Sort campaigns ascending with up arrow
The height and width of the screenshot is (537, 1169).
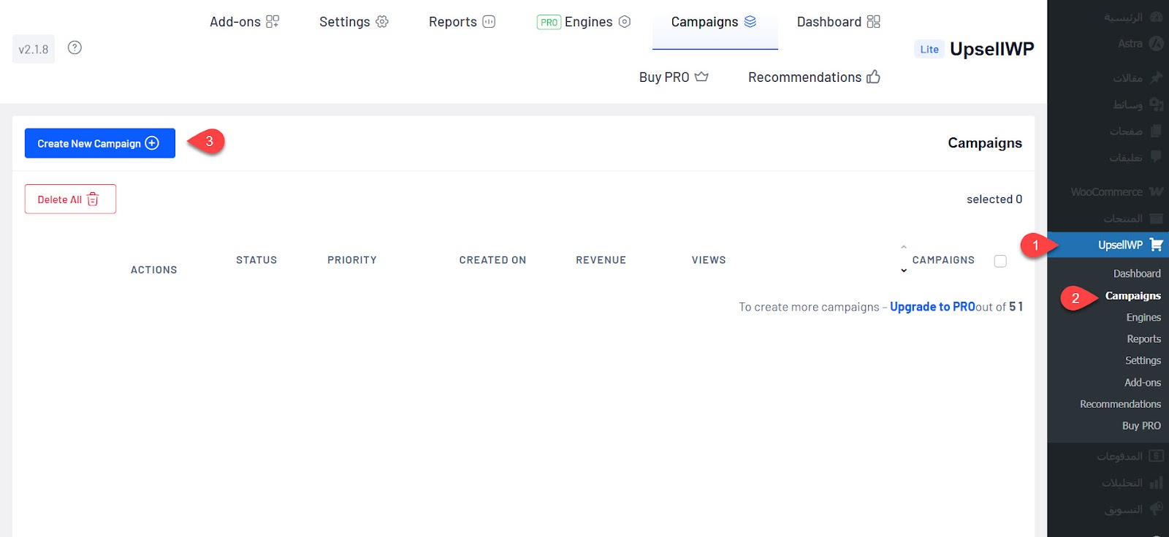pyautogui.click(x=904, y=248)
